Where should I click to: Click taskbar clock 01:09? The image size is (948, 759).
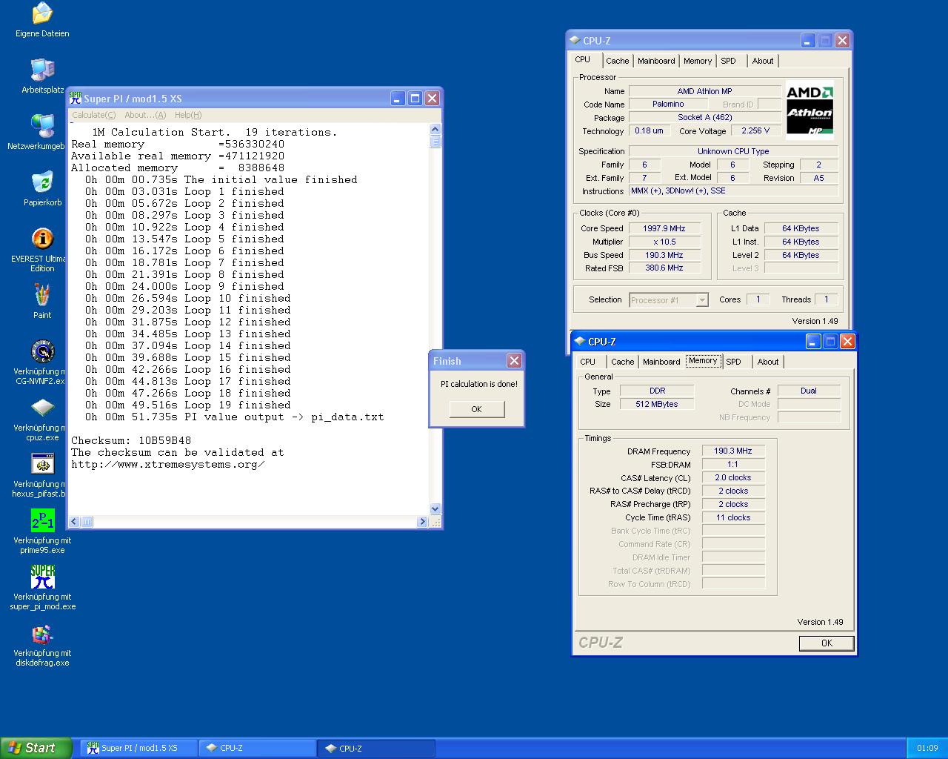pyautogui.click(x=927, y=748)
